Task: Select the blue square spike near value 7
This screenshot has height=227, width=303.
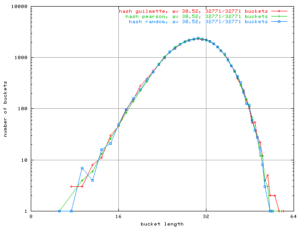Action: (x=82, y=168)
